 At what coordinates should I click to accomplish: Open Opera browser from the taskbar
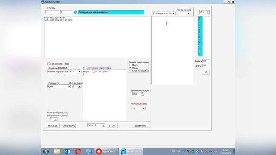click(x=78, y=151)
